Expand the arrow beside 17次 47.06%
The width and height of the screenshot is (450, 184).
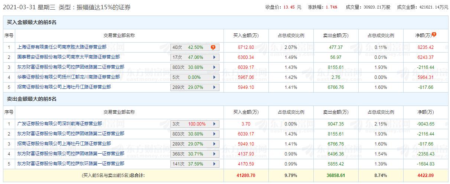tap(214, 57)
